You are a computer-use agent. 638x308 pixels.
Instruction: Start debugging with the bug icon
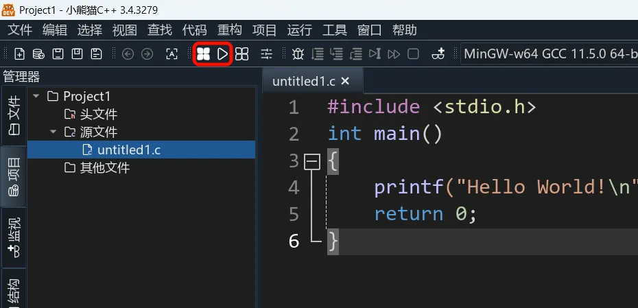coord(298,54)
